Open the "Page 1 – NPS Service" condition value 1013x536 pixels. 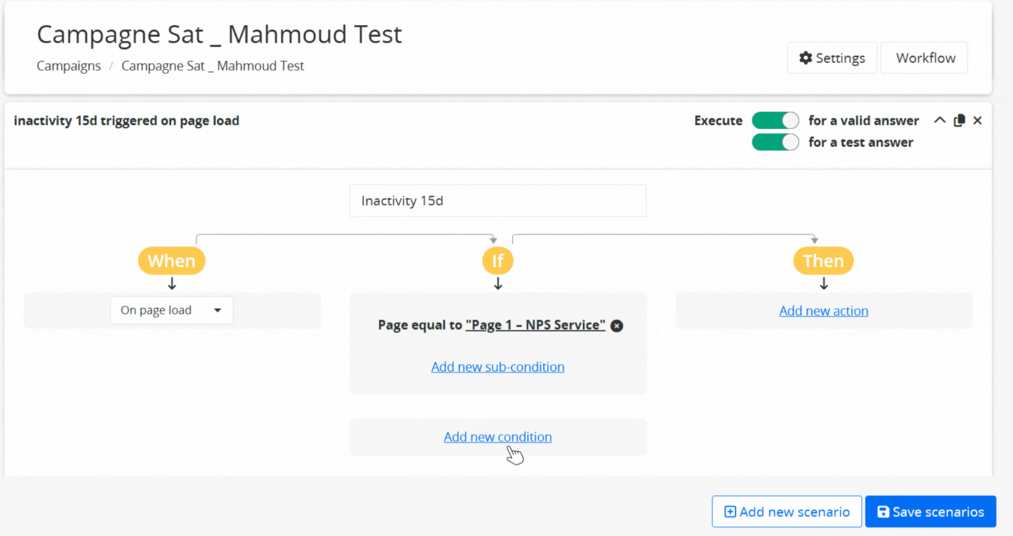[535, 325]
